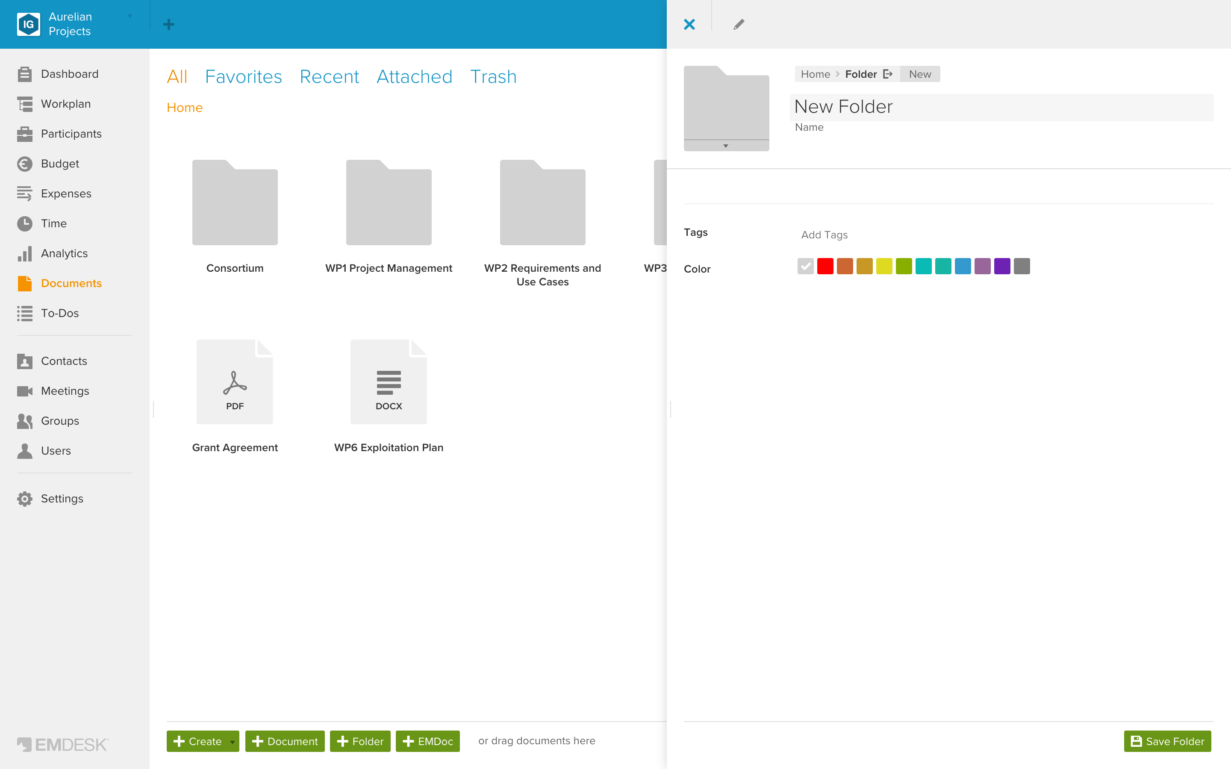Open the Dashboard sidebar item
The width and height of the screenshot is (1231, 769).
click(58, 74)
